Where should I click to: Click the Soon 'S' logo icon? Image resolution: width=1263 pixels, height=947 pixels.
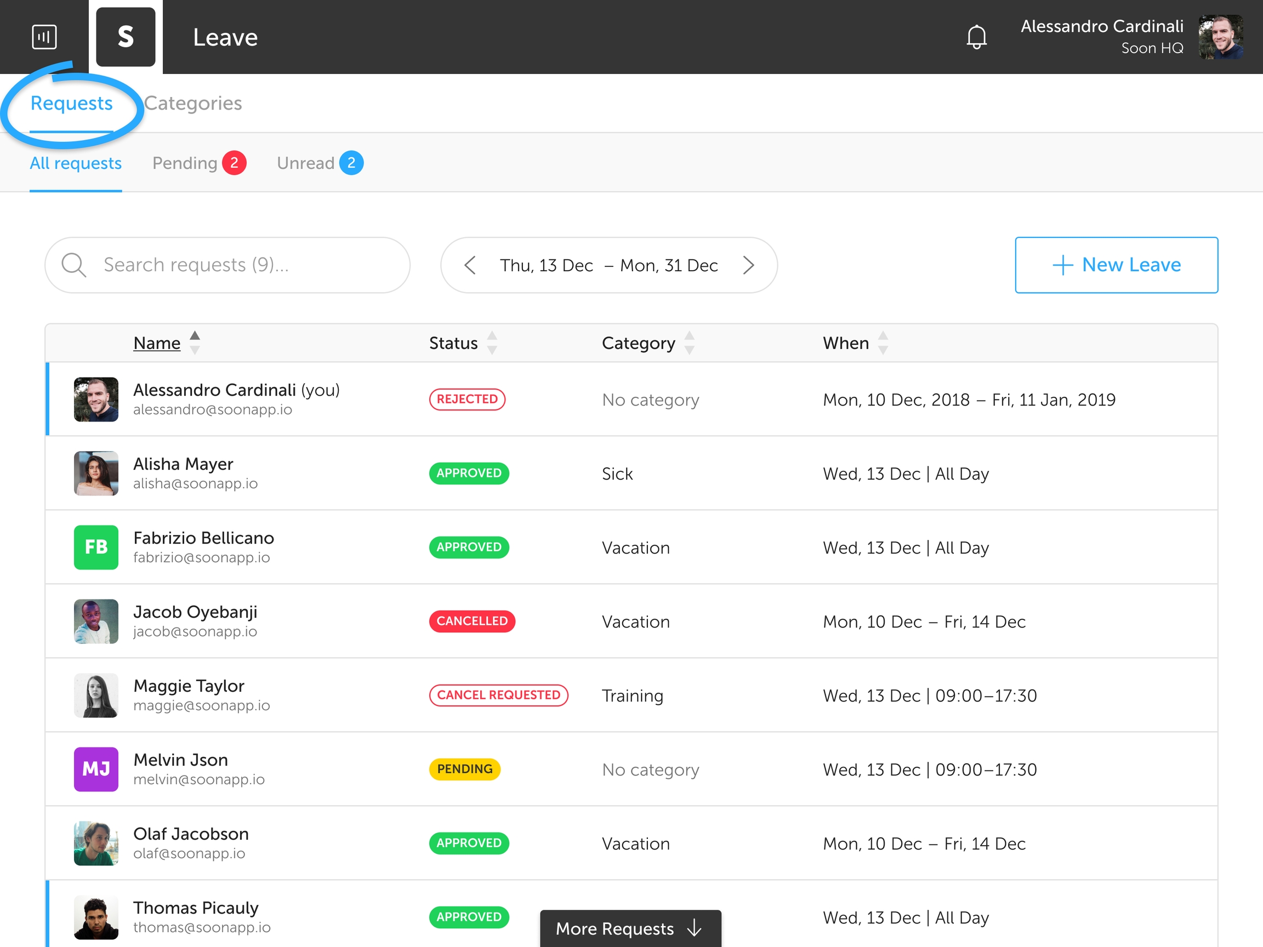126,37
